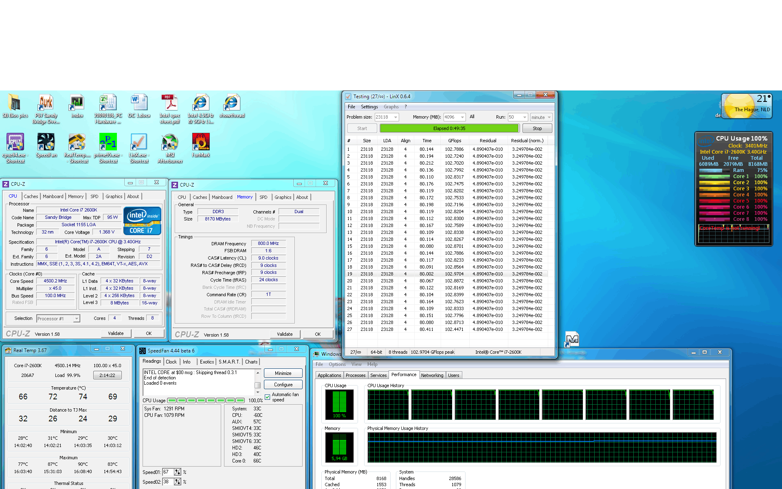Open the Memory (MiB) dropdown in LinX
This screenshot has height=489, width=782.
pos(462,117)
